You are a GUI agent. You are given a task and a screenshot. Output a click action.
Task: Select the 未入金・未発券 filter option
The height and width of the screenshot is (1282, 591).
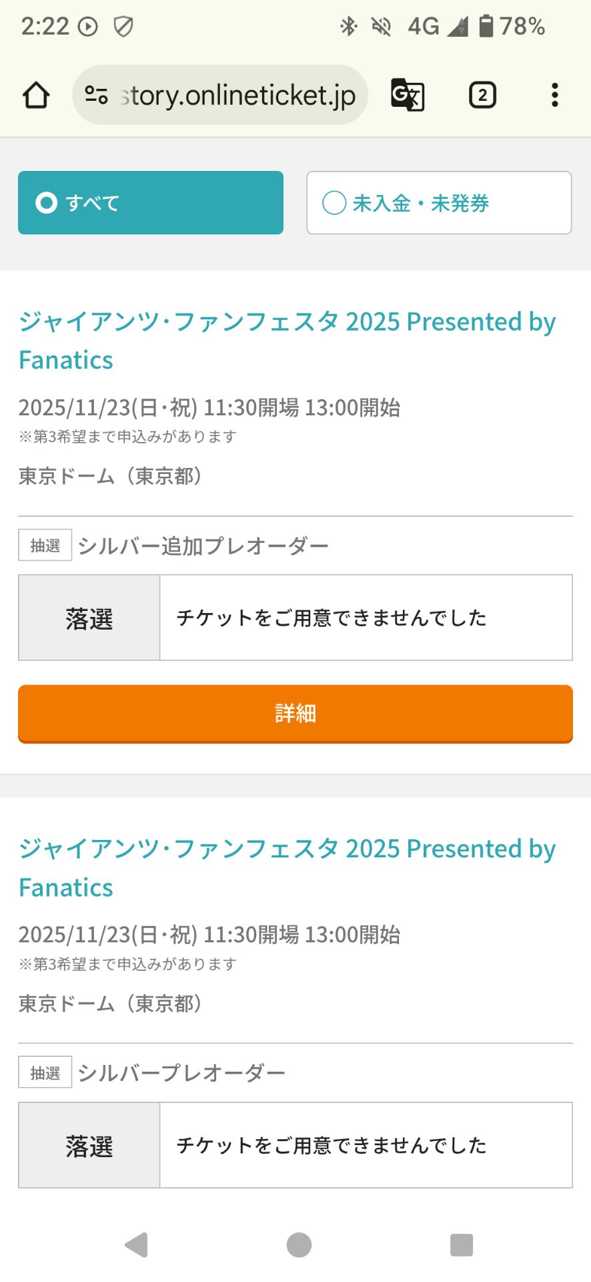point(439,203)
